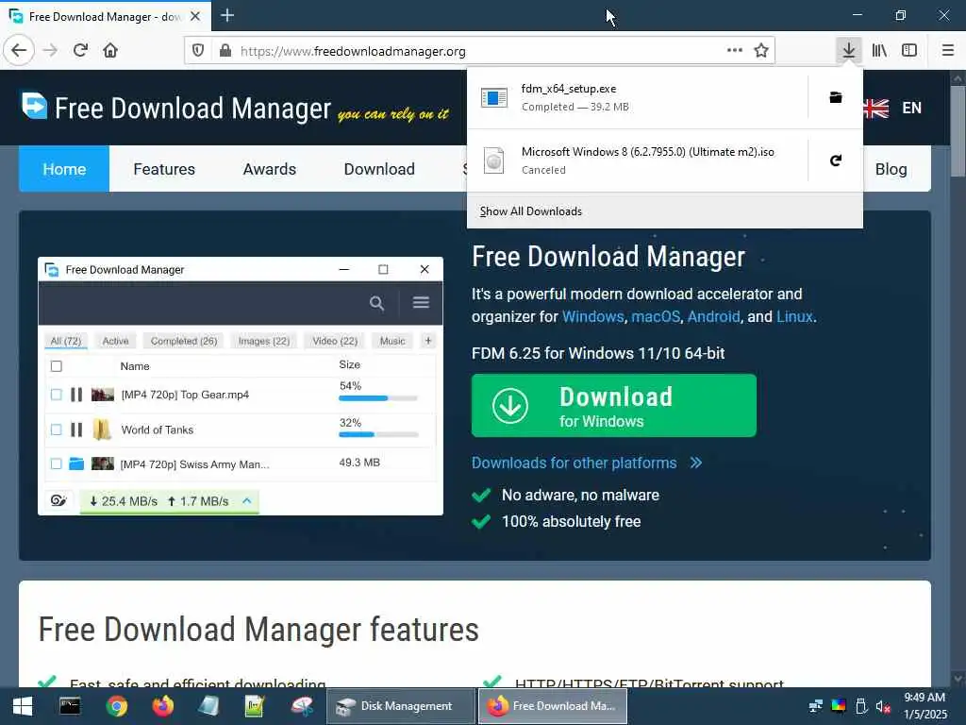Screen dimensions: 966x725
Task: Open the Firefox home page button
Action: [110, 50]
